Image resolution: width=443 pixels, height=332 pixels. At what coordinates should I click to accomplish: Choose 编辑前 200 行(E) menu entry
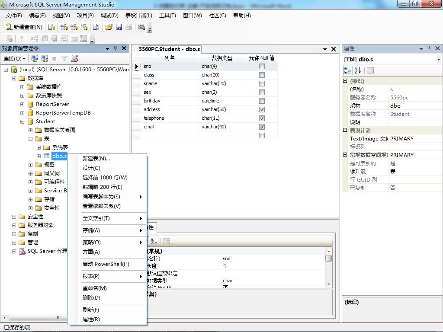pyautogui.click(x=107, y=187)
